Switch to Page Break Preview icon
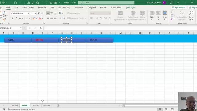Viewport: 197px width, 111px height. (x=172, y=109)
